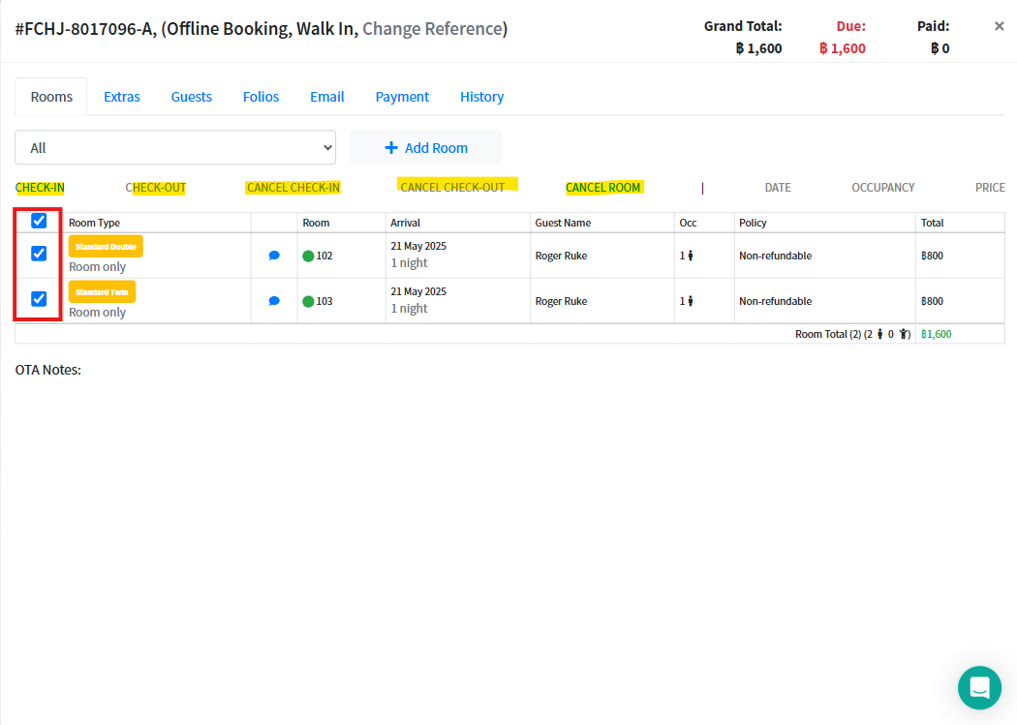This screenshot has width=1017, height=725.
Task: Click the CHECK-IN action
Action: (x=40, y=188)
